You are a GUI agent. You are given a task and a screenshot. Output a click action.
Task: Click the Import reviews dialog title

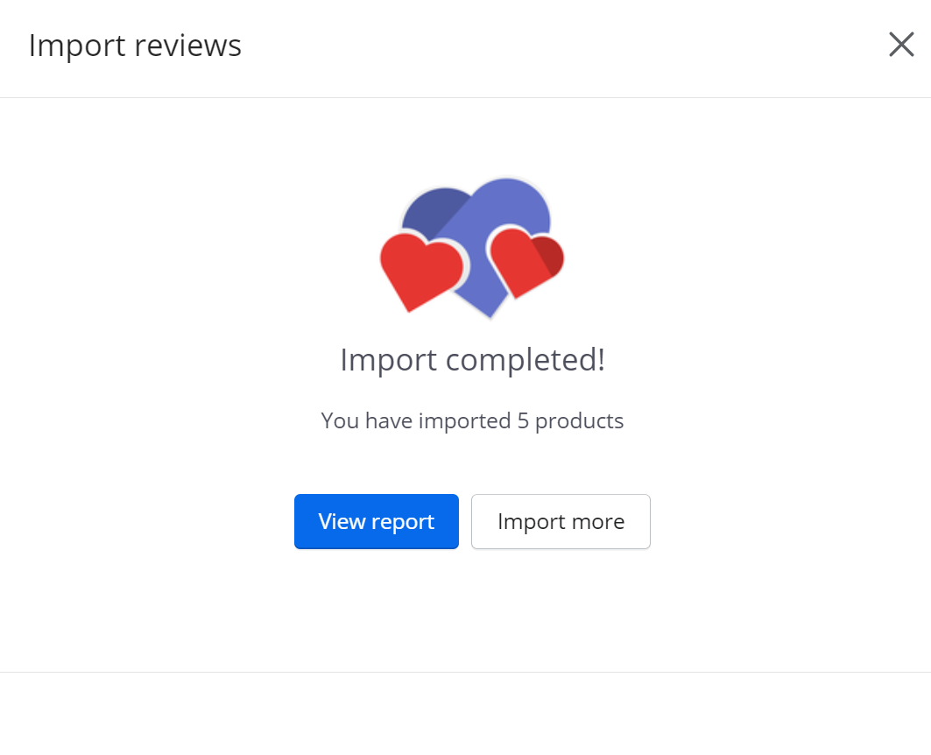coord(136,46)
